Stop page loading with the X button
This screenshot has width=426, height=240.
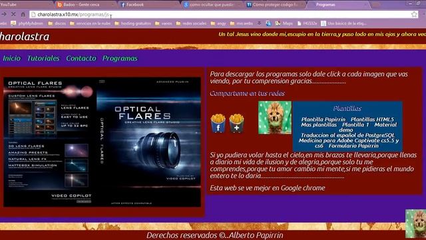[13, 14]
